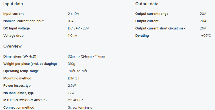Click the Output data heading
Image resolution: width=215 pixels, height=110 pixels.
pyautogui.click(x=147, y=4)
